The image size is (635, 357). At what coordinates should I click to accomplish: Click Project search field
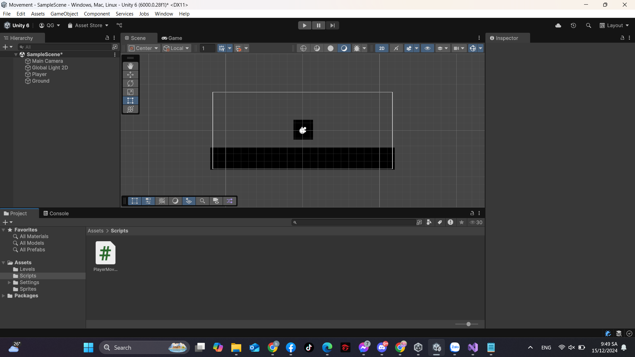[x=353, y=222]
